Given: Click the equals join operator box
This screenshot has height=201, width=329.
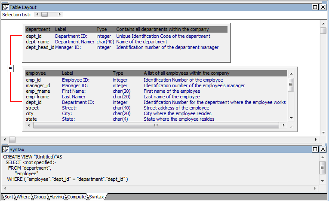Looking at the screenshot, I should coord(11,68).
